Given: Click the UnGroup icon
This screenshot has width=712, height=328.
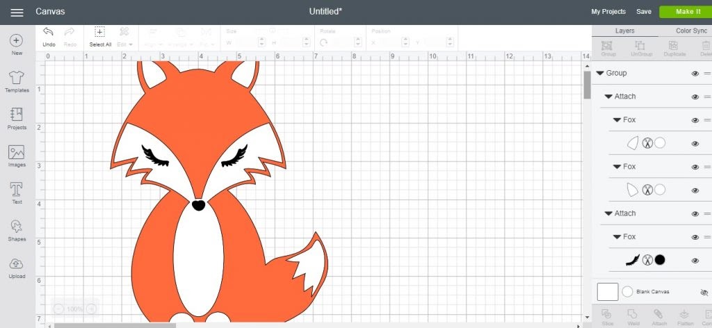Looking at the screenshot, I should pyautogui.click(x=640, y=49).
